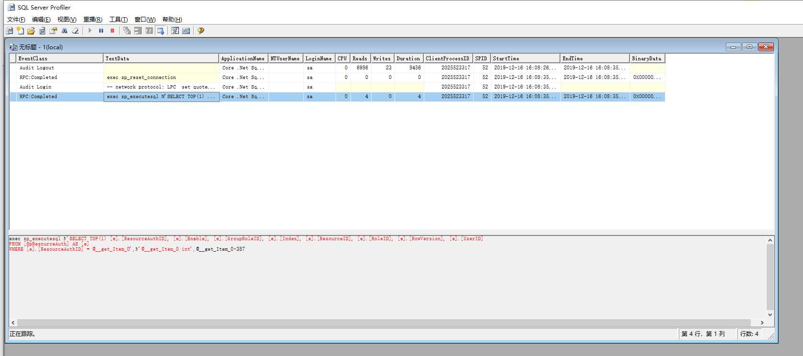Open the 文件(F) menu
803x356 pixels.
16,20
